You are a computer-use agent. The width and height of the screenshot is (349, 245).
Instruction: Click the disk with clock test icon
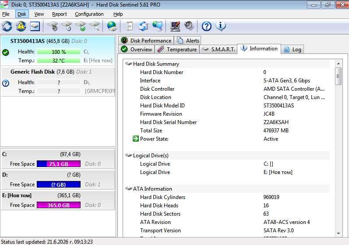(x=67, y=26)
